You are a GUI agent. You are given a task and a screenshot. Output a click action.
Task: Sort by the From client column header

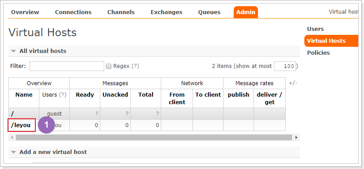coord(177,98)
